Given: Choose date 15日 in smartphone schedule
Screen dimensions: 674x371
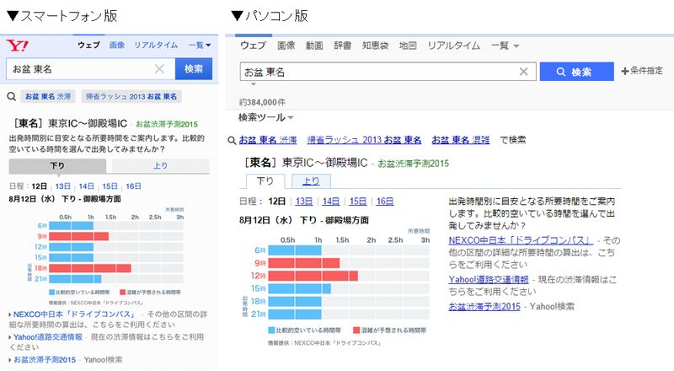Looking at the screenshot, I should click(110, 186).
